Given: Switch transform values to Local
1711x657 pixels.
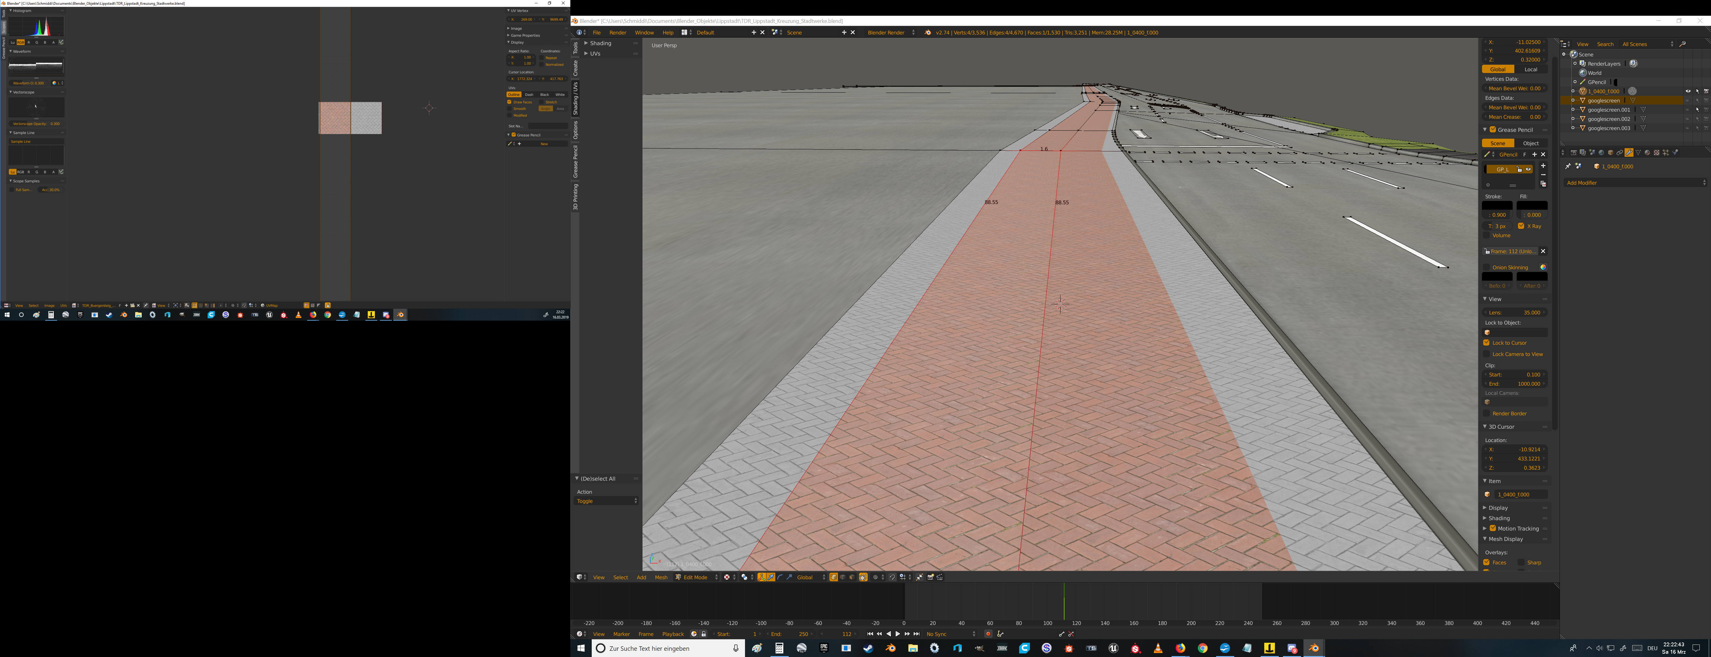Looking at the screenshot, I should (x=1530, y=69).
